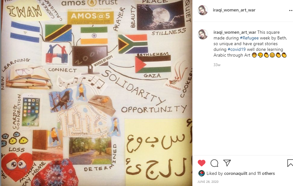
Task: Save post with the bookmark icon
Action: coord(290,163)
